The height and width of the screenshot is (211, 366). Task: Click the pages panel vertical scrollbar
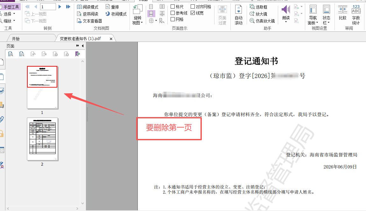(x=82, y=132)
